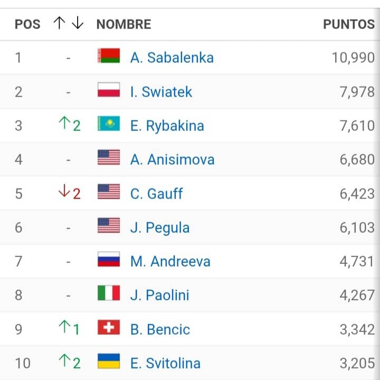Open A. Sabalenka player profile
Image resolution: width=380 pixels, height=380 pixels.
[x=172, y=58]
